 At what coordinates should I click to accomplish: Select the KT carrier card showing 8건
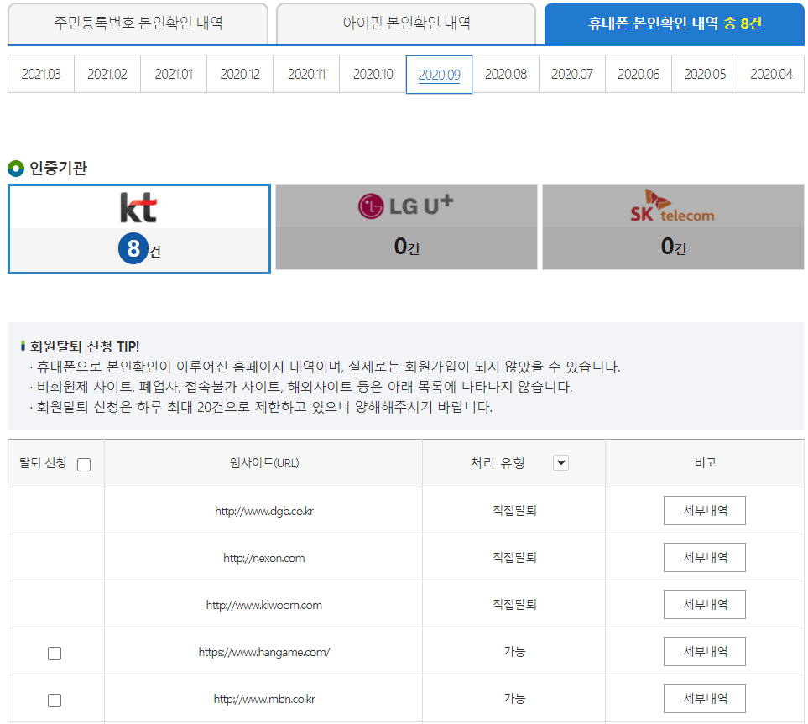(x=138, y=227)
